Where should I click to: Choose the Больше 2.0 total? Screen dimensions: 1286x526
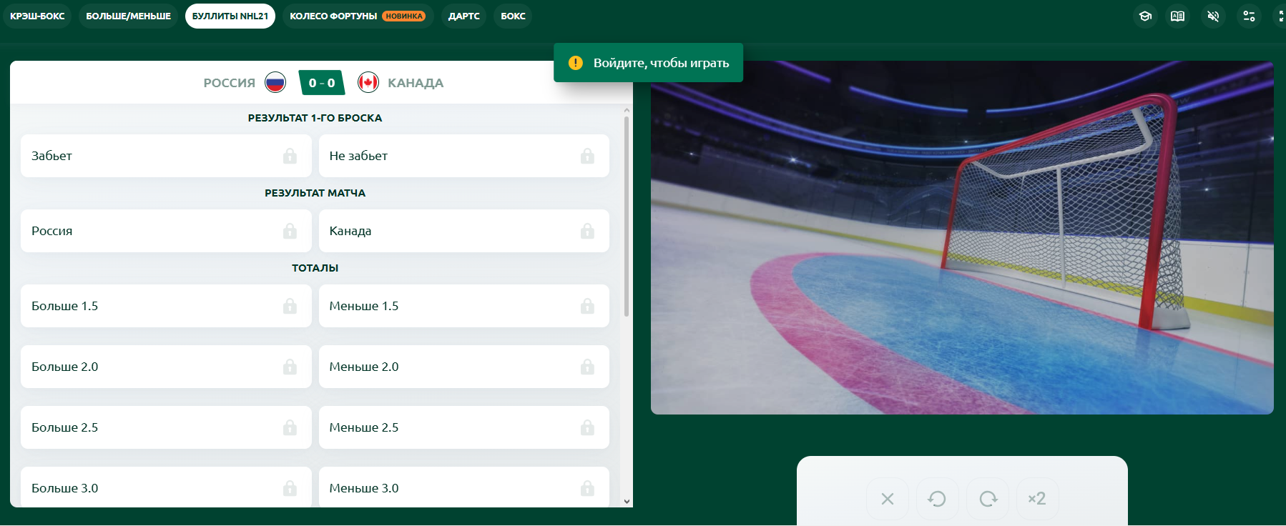[x=166, y=367]
